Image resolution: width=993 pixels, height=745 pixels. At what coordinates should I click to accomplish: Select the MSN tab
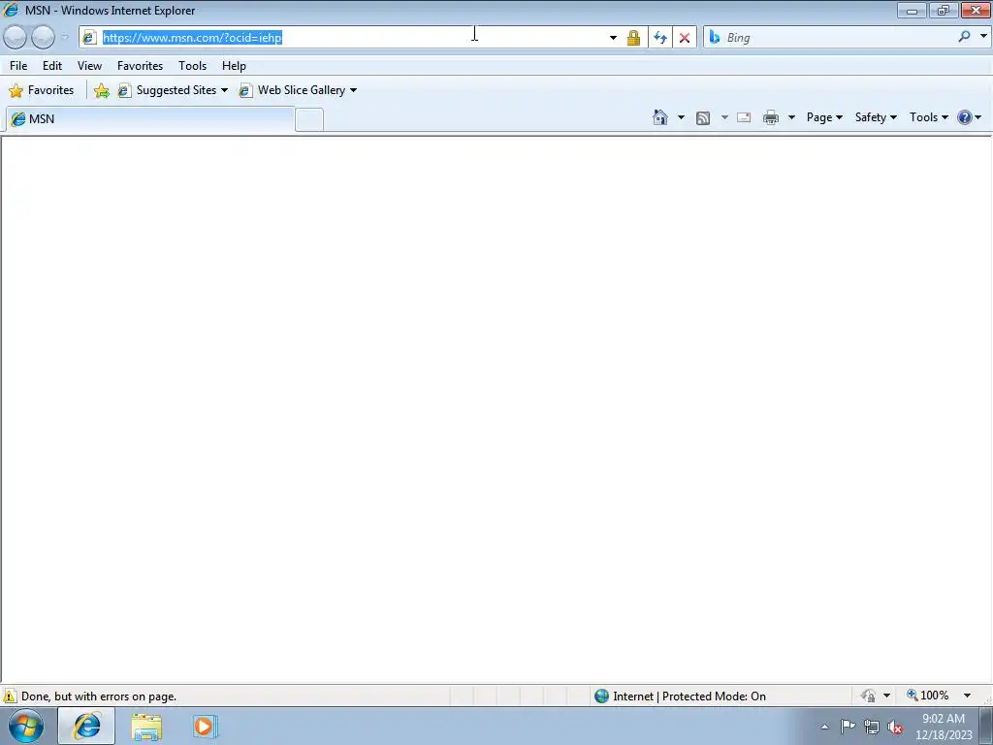pos(149,119)
